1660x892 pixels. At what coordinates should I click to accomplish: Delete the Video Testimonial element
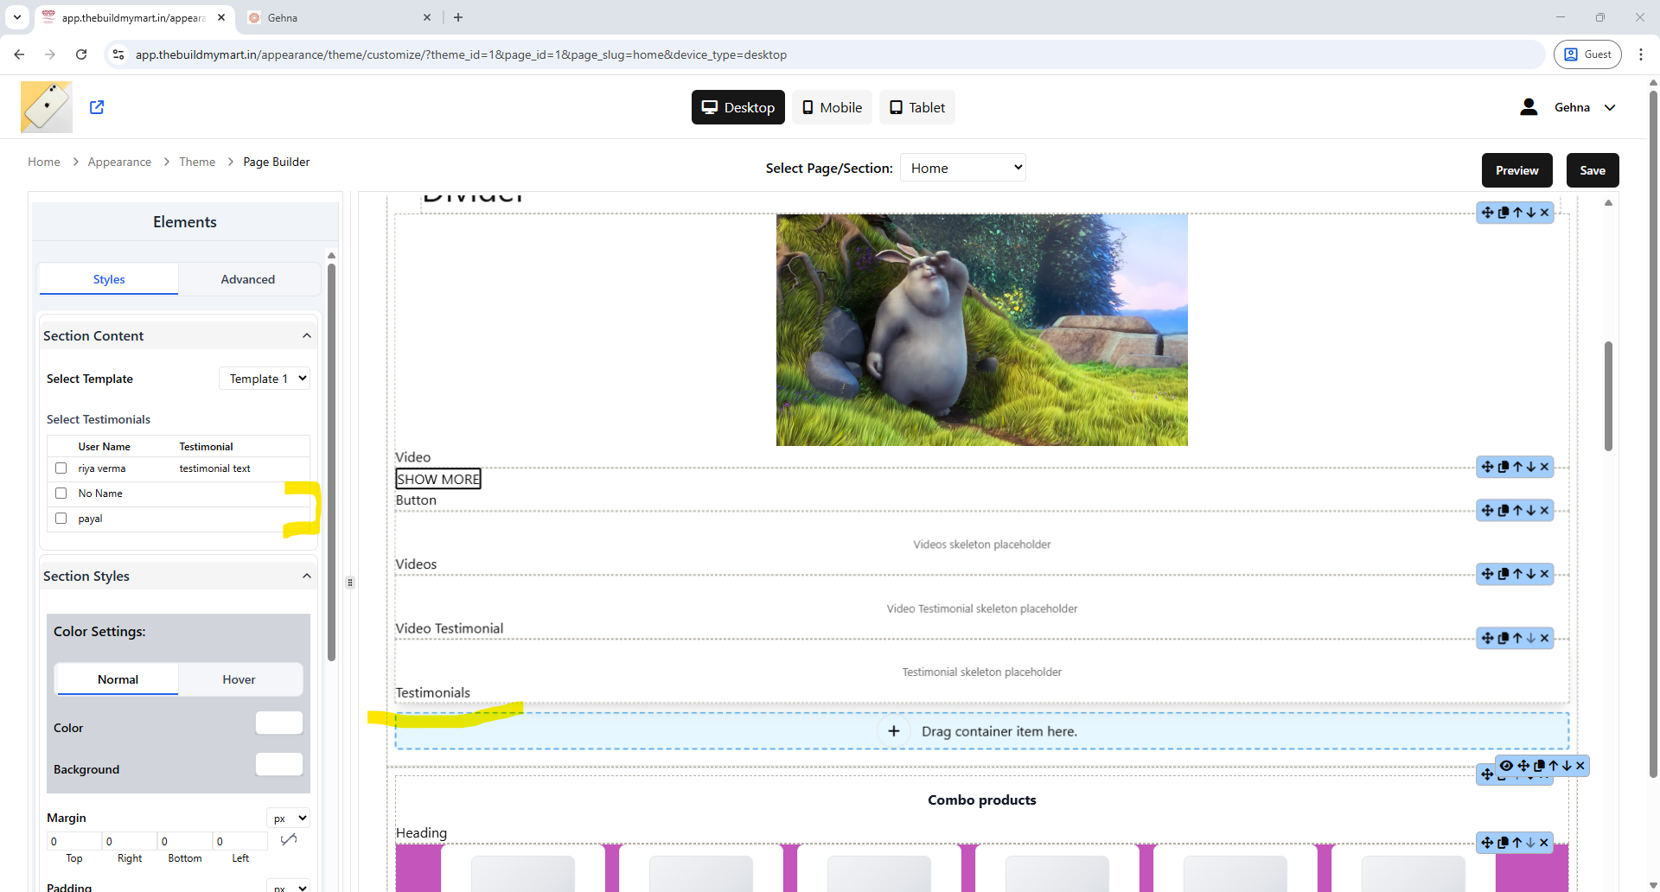pyautogui.click(x=1544, y=574)
